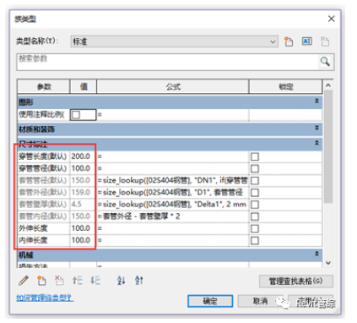357x323 pixels.
Task: Lock the 套管内径 parameter checkbox
Action: [255, 216]
